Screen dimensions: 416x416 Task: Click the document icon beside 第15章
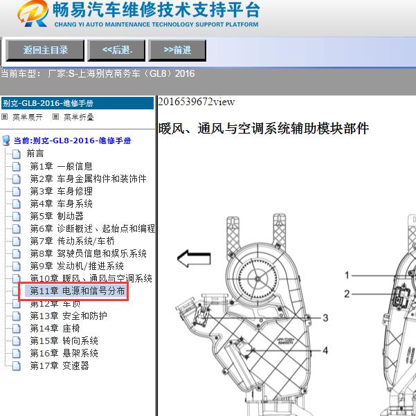coord(16,341)
